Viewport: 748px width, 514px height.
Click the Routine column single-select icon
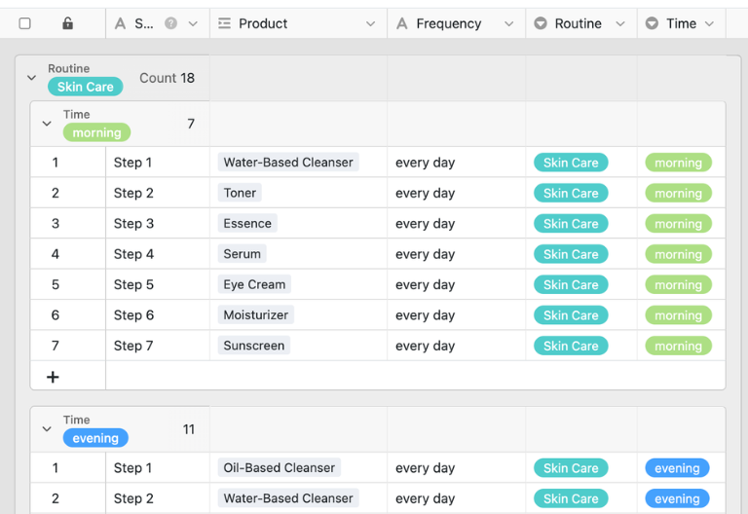pyautogui.click(x=541, y=23)
